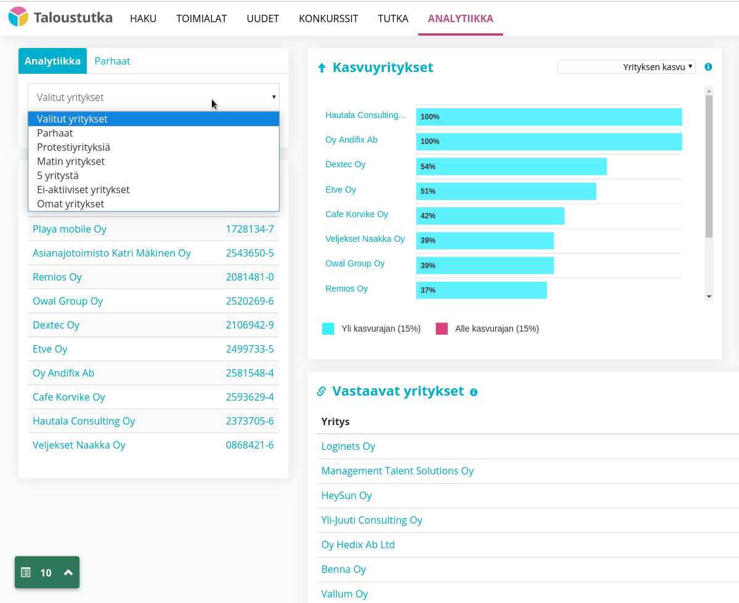The height and width of the screenshot is (603, 739).
Task: Open Remios Oy in the left company list
Action: coord(57,277)
